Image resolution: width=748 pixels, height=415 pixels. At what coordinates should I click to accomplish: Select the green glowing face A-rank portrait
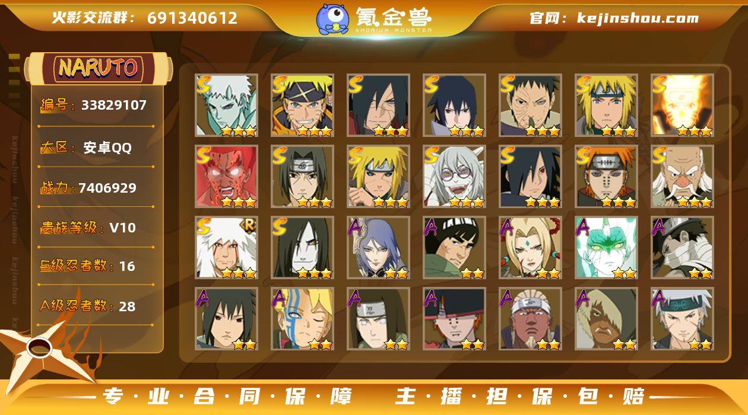[606, 247]
